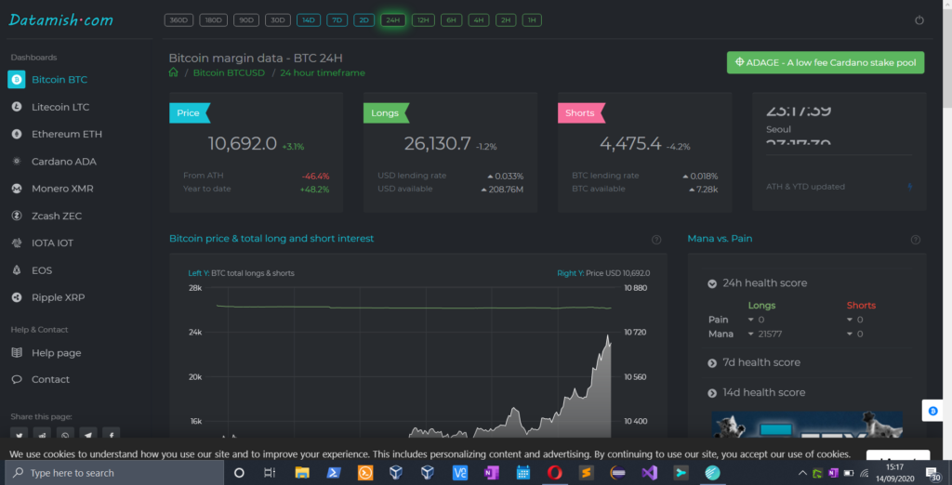
Task: Click ADAGE Cardano stake pool button
Action: [826, 62]
